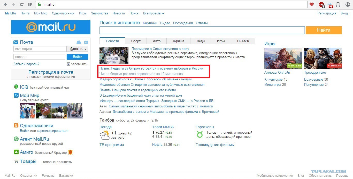Click Вход in the top navigation

(344, 13)
